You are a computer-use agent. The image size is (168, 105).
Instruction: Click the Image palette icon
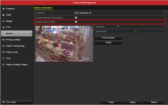point(3,21)
